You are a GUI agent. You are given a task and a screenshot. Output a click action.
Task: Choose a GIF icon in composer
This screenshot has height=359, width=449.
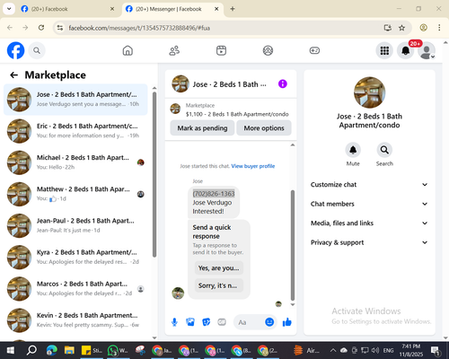(x=222, y=322)
